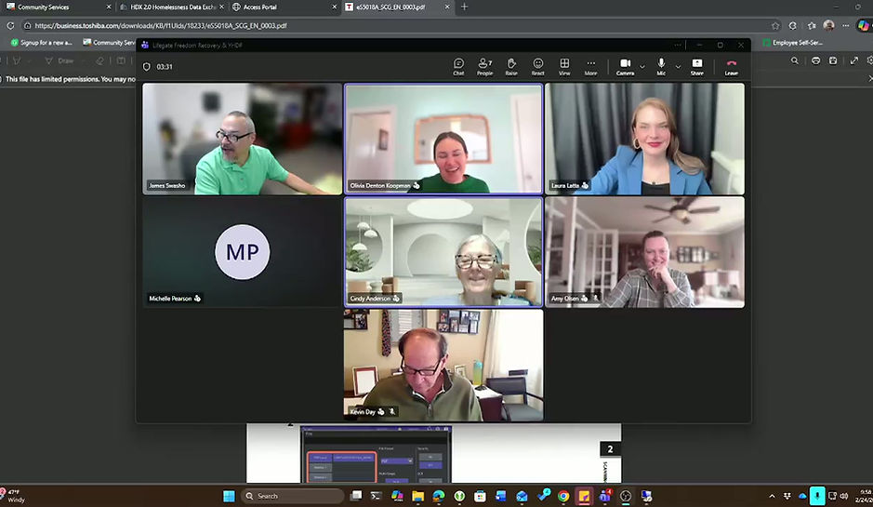Reload the current browser page
873x507 pixels.
coord(10,26)
